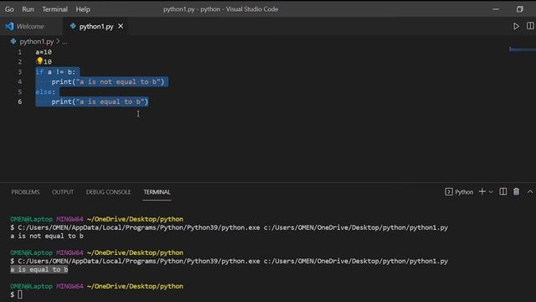Click the else: line
The image size is (536, 302).
pyautogui.click(x=45, y=91)
